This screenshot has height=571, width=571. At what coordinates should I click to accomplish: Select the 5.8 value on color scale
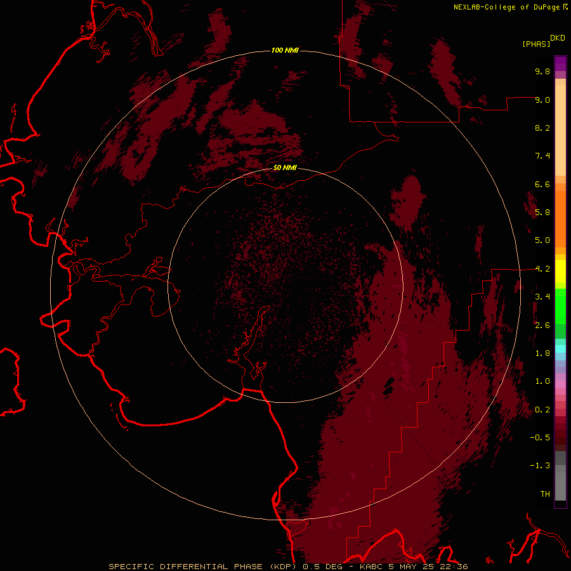click(x=542, y=213)
